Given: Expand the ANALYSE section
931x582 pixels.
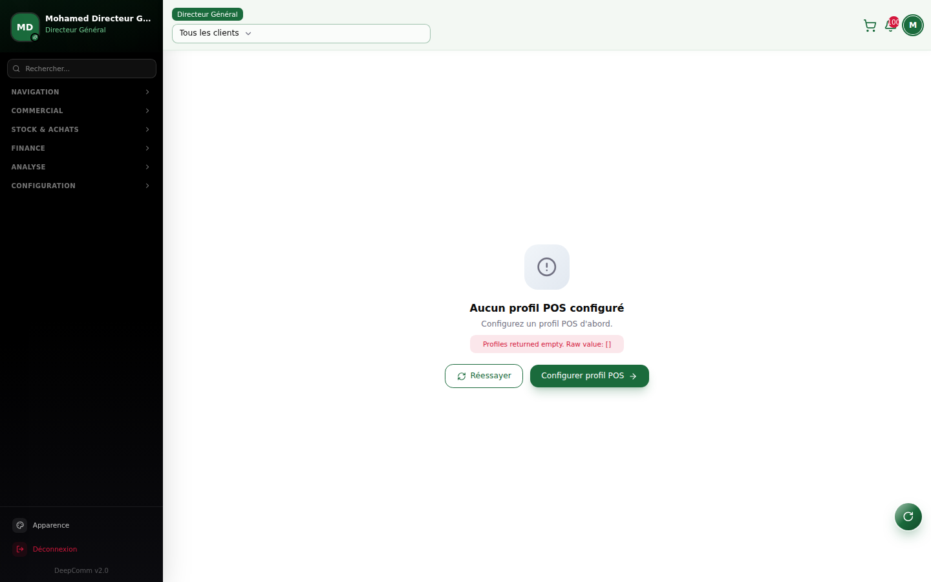Looking at the screenshot, I should tap(81, 167).
